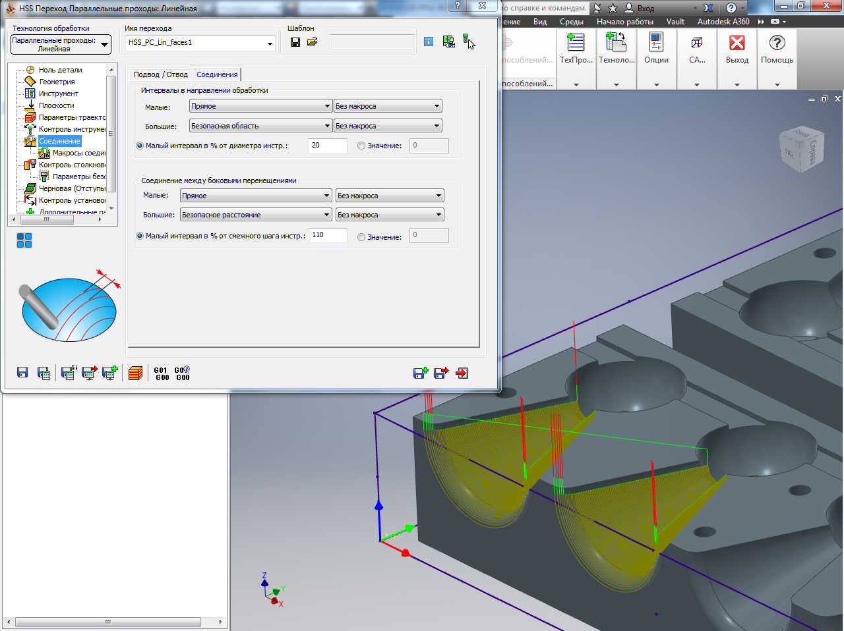Expand the Опции ribbon dropdown arrow
844x631 pixels.
656,84
